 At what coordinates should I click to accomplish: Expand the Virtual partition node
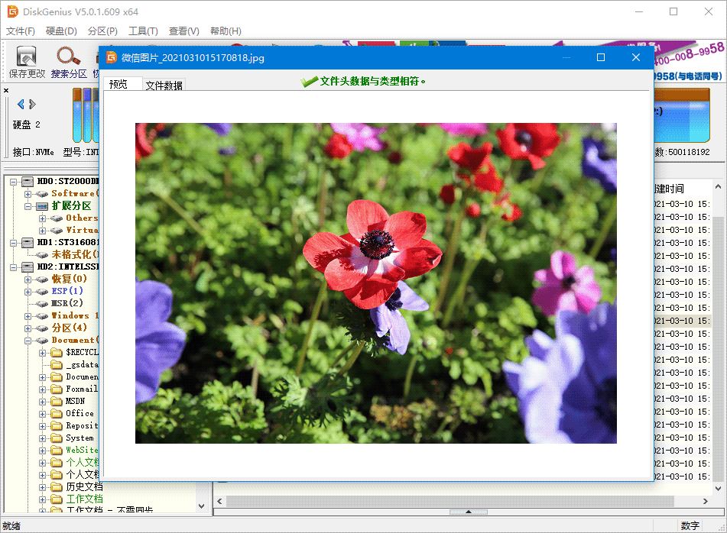[x=42, y=230]
